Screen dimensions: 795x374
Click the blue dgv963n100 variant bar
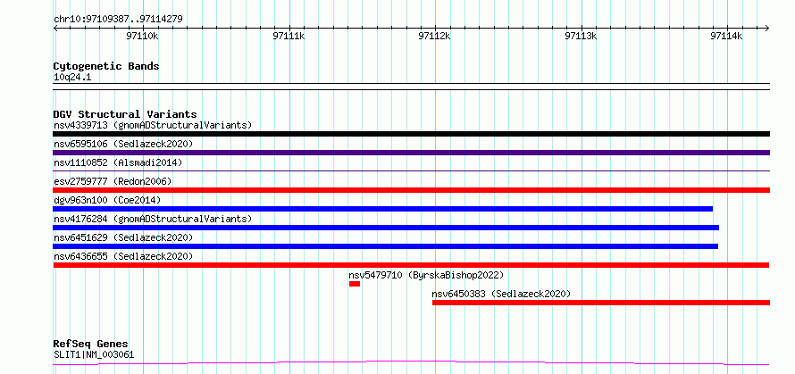point(383,209)
